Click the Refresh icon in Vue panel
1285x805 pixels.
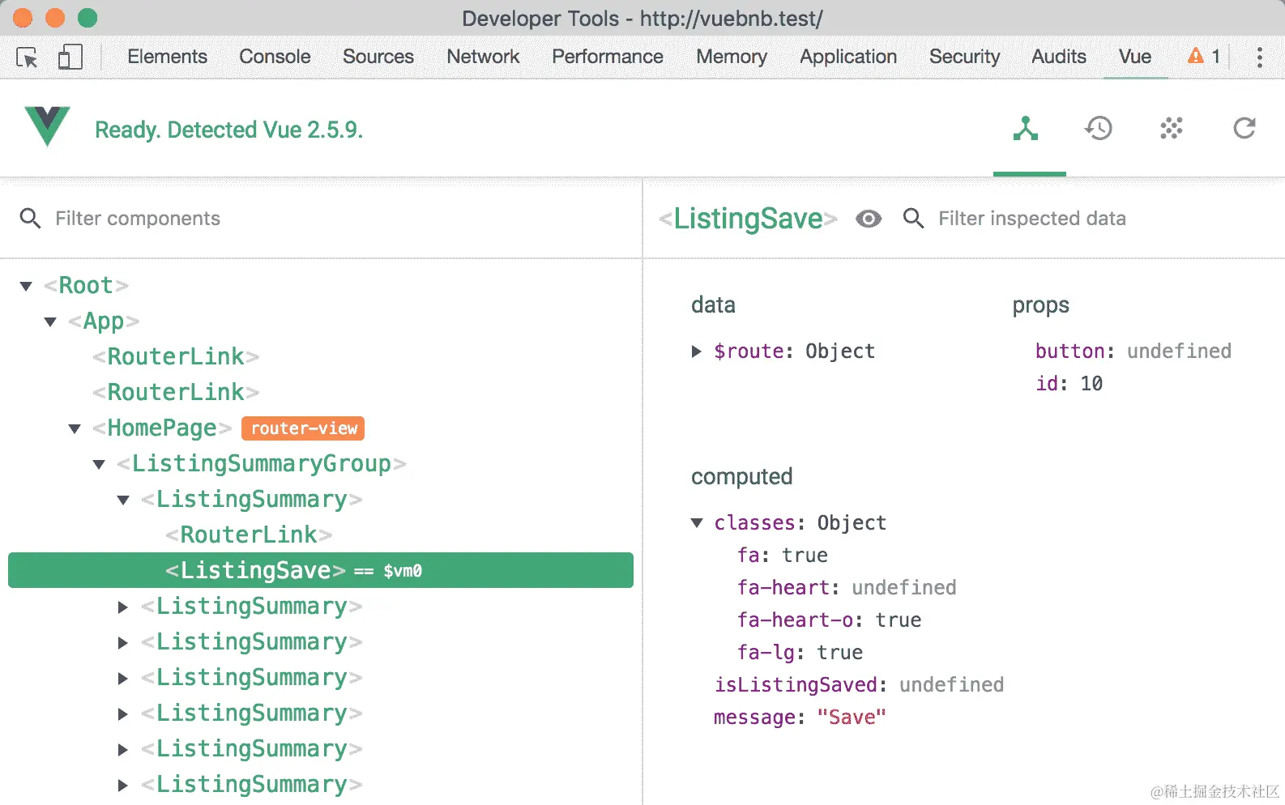[1244, 128]
